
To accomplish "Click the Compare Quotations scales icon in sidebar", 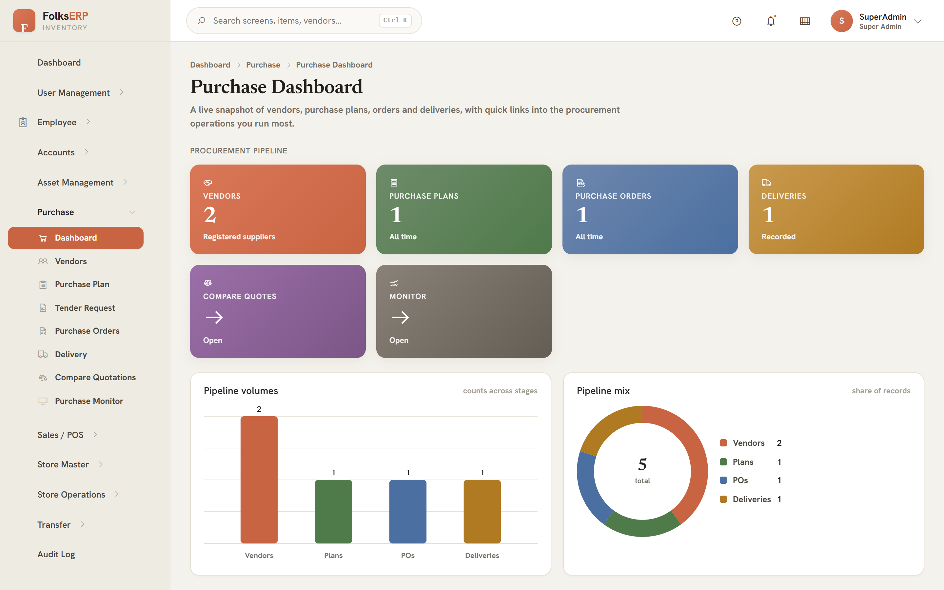I will (x=43, y=377).
